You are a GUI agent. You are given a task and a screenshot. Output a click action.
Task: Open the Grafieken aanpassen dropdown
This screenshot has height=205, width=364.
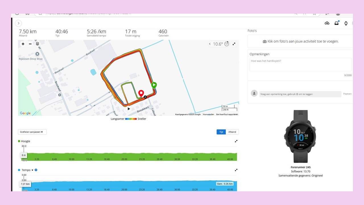(x=32, y=132)
